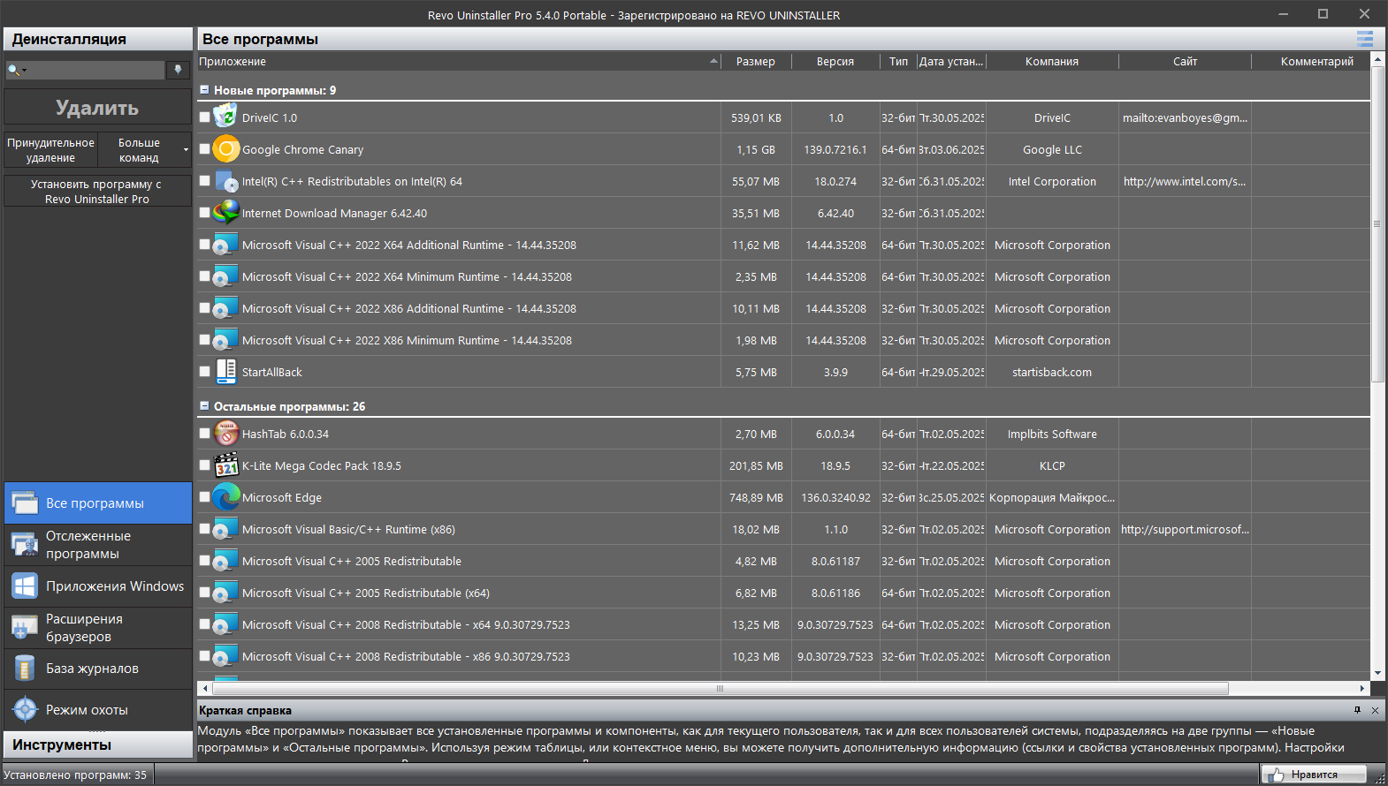Screen dimensions: 1388x786
Task: Switch to Отслеженные программы
Action: pyautogui.click(x=97, y=545)
